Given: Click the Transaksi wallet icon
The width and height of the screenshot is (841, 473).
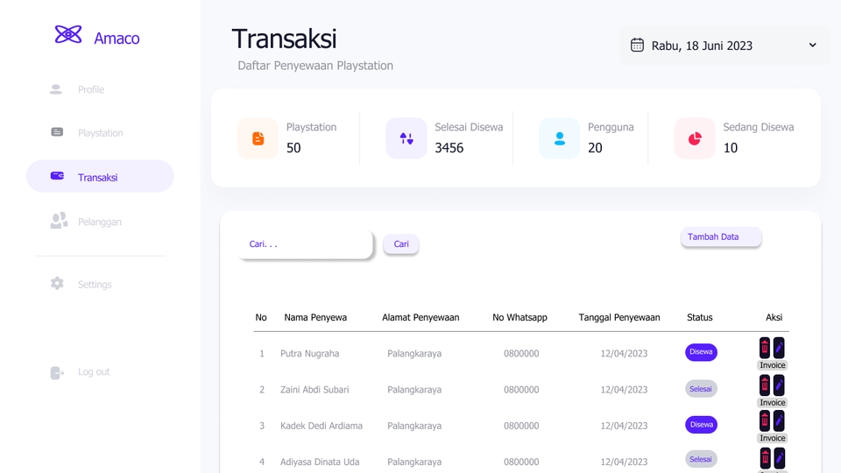Looking at the screenshot, I should pos(57,176).
